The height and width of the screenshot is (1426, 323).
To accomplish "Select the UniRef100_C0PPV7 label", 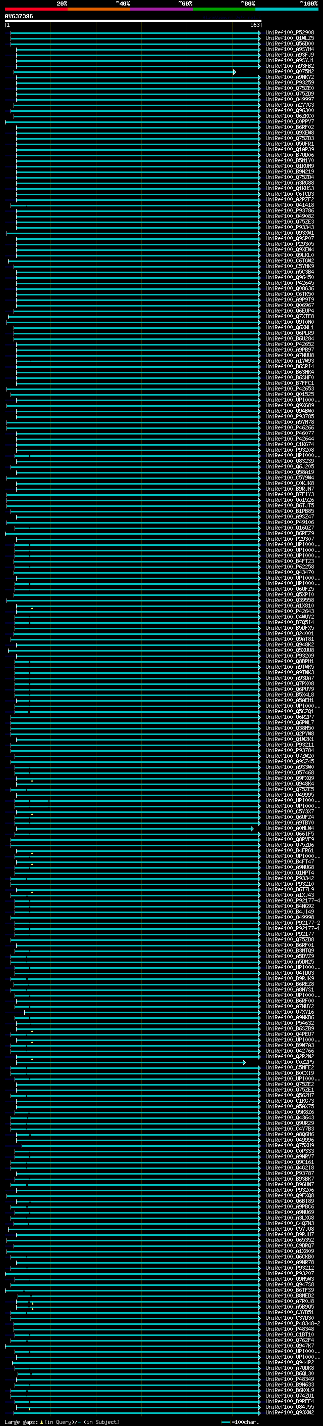I will click(x=289, y=121).
